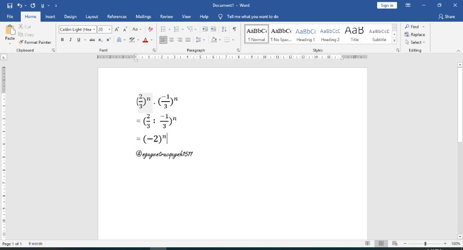Sort the selected text

(x=224, y=29)
